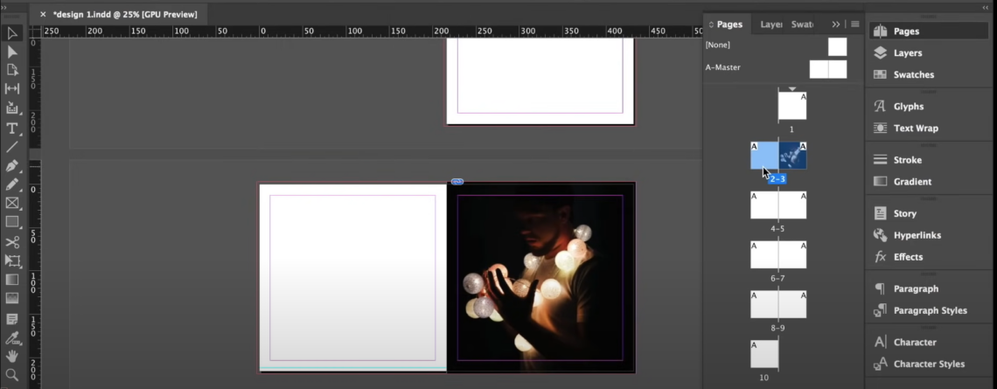
Task: Select the A-Master spread thumbnail
Action: [827, 69]
